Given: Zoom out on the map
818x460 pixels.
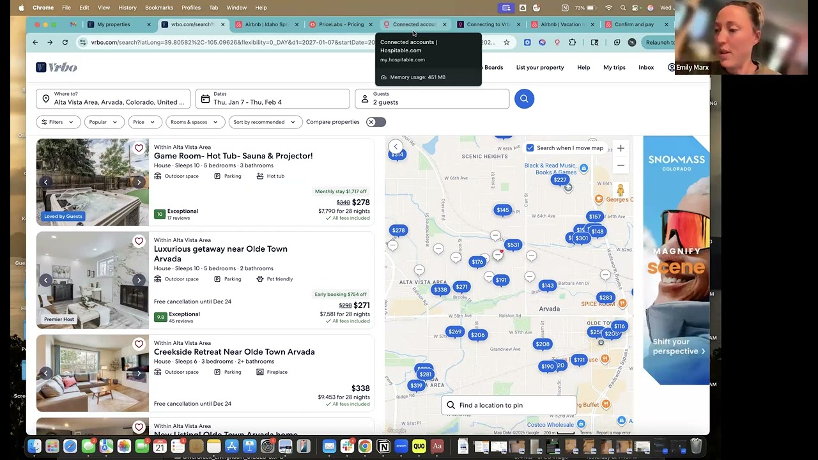Looking at the screenshot, I should click(x=621, y=165).
